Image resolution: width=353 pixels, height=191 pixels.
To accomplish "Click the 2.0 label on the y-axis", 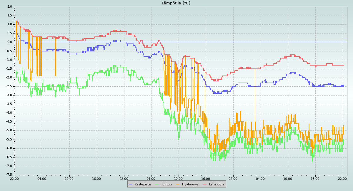I will (9, 6).
